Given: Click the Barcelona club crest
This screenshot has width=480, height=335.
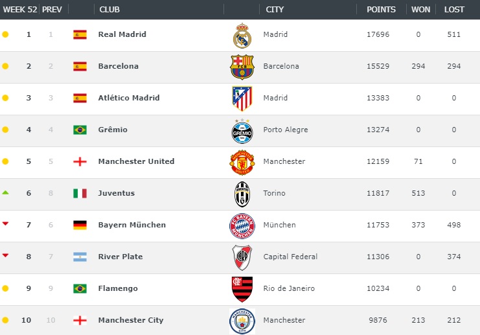Looking at the screenshot, I should (x=242, y=67).
